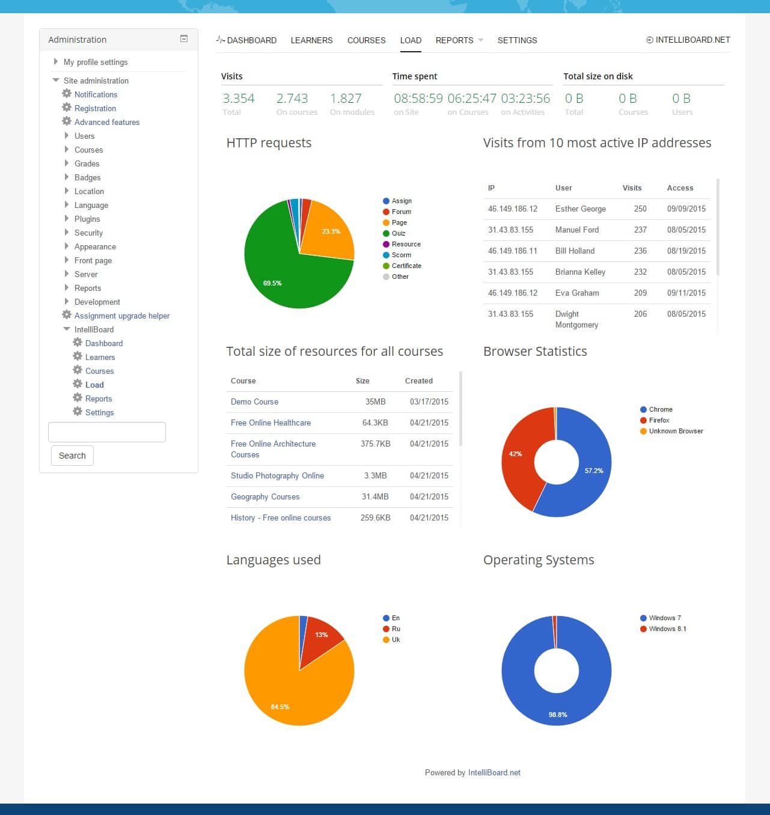Switch to the LEARNERS tab
The width and height of the screenshot is (770, 815).
coord(312,40)
